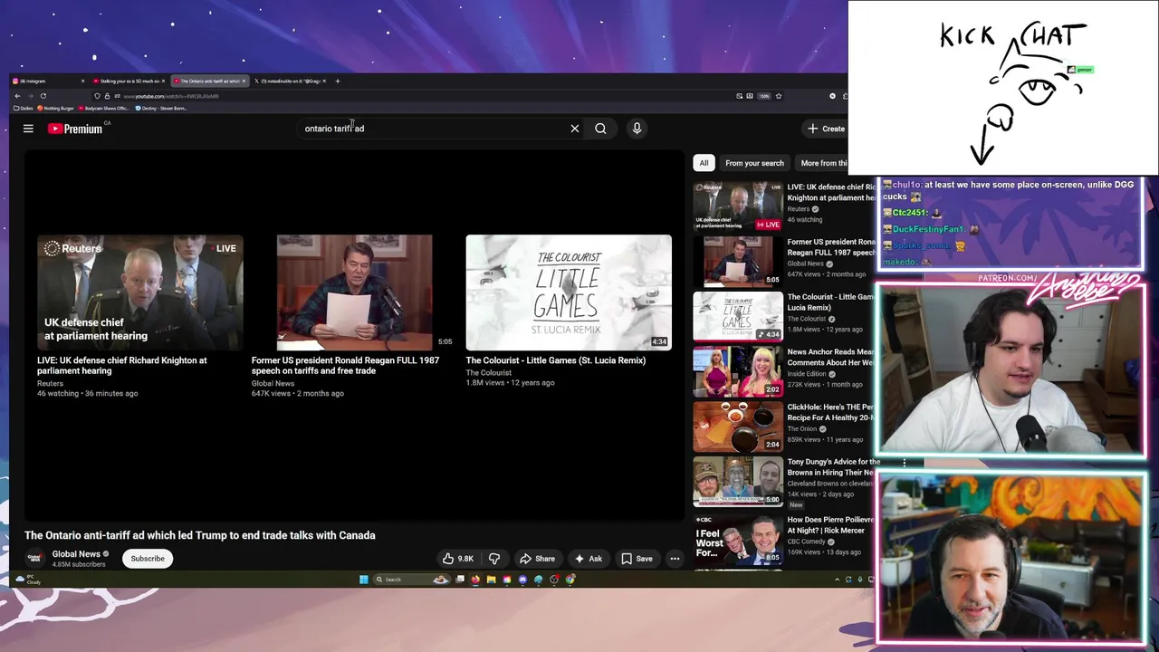Open Global News channel avatar
This screenshot has width=1159, height=652.
point(34,559)
